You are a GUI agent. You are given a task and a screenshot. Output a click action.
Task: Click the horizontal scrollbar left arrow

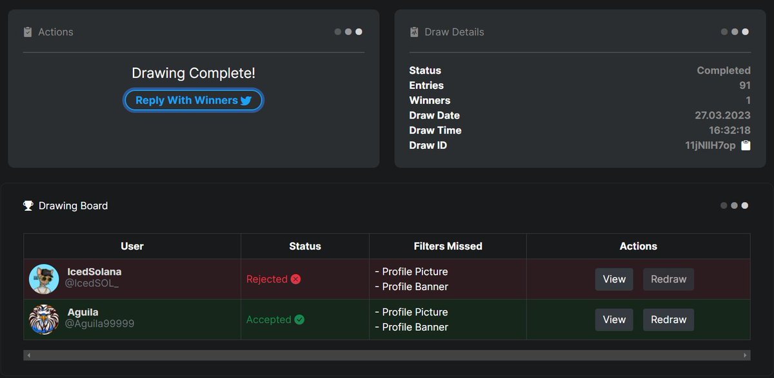(x=28, y=355)
